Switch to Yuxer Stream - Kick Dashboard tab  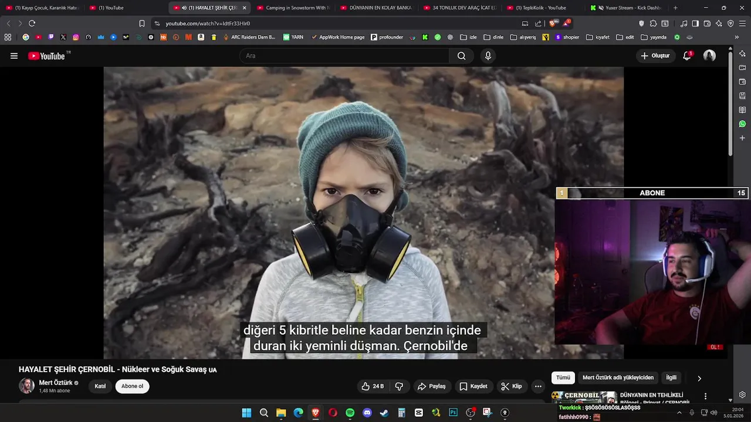point(627,8)
